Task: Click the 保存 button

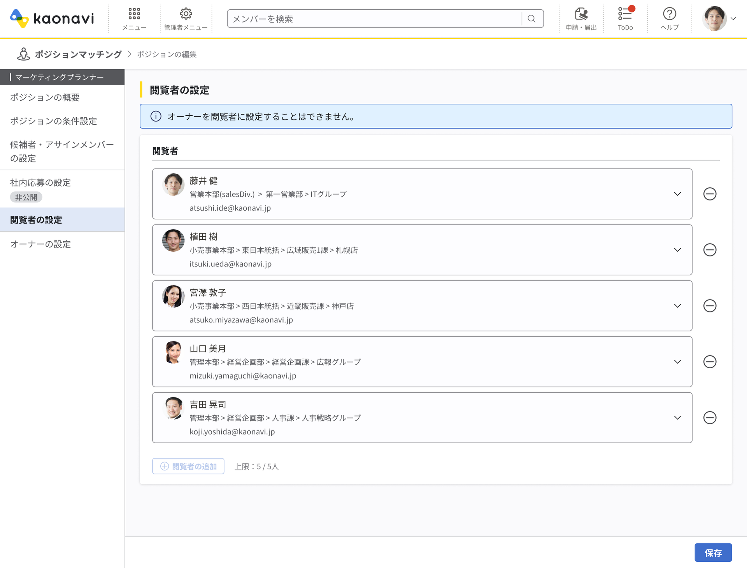Action: click(713, 552)
